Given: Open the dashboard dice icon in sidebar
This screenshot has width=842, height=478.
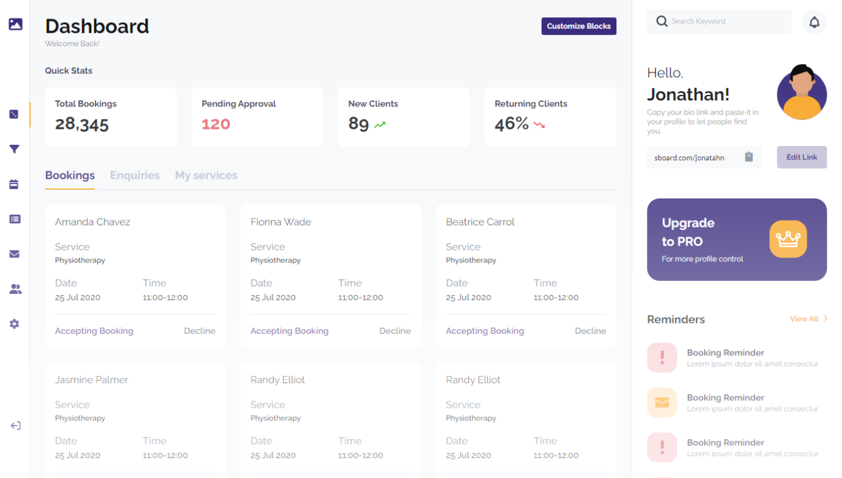Looking at the screenshot, I should (x=14, y=115).
